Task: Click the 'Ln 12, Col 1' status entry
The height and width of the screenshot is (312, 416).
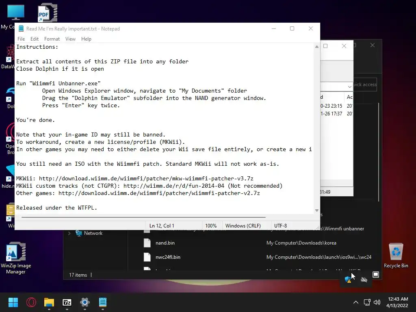Action: point(162,226)
